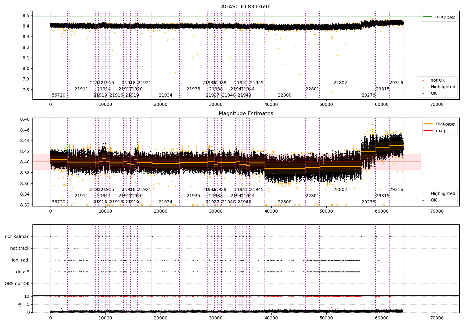
Task: Click the 8.32 y-tick of Magnitude Estimates plot
Action: pyautogui.click(x=25, y=205)
